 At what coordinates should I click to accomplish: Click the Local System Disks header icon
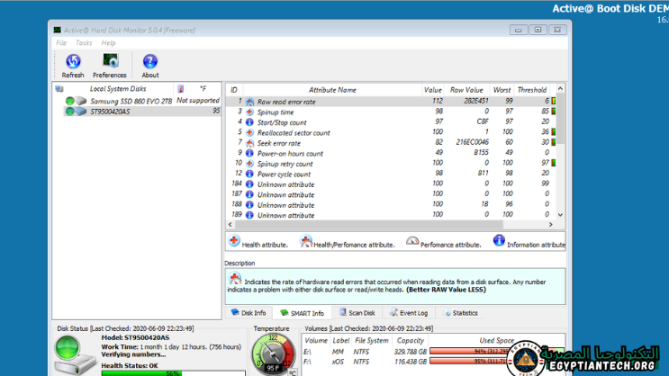point(59,89)
